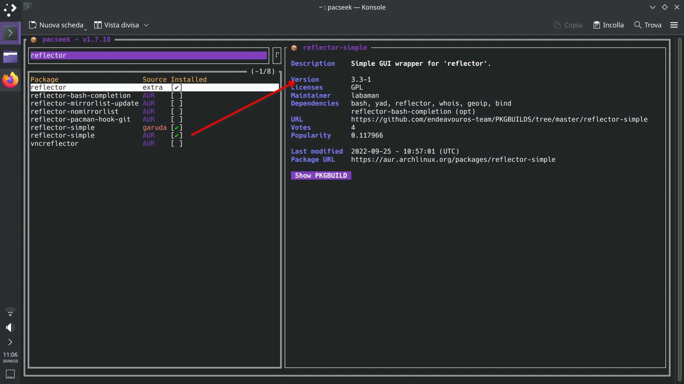Toggle installed checkbox for vncreflector
Screen dimensions: 684x384
(x=177, y=144)
